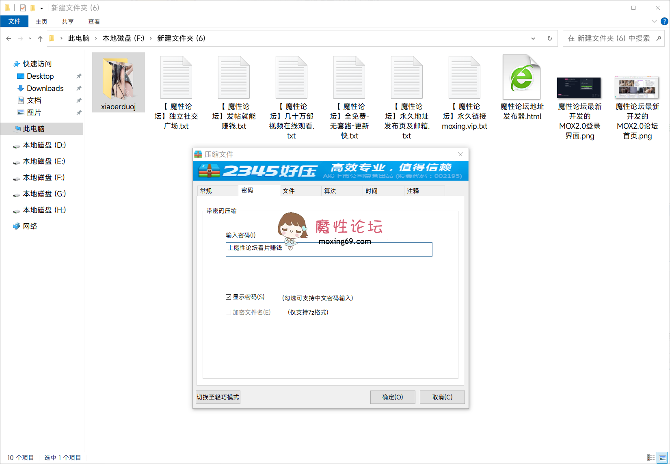Refresh the current folder view
Viewport: 670px width, 464px height.
tap(550, 38)
